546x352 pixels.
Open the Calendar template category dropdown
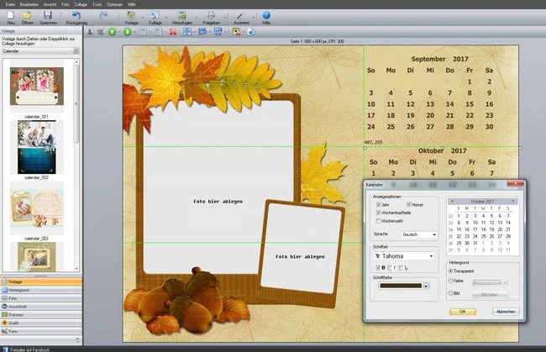[x=40, y=51]
